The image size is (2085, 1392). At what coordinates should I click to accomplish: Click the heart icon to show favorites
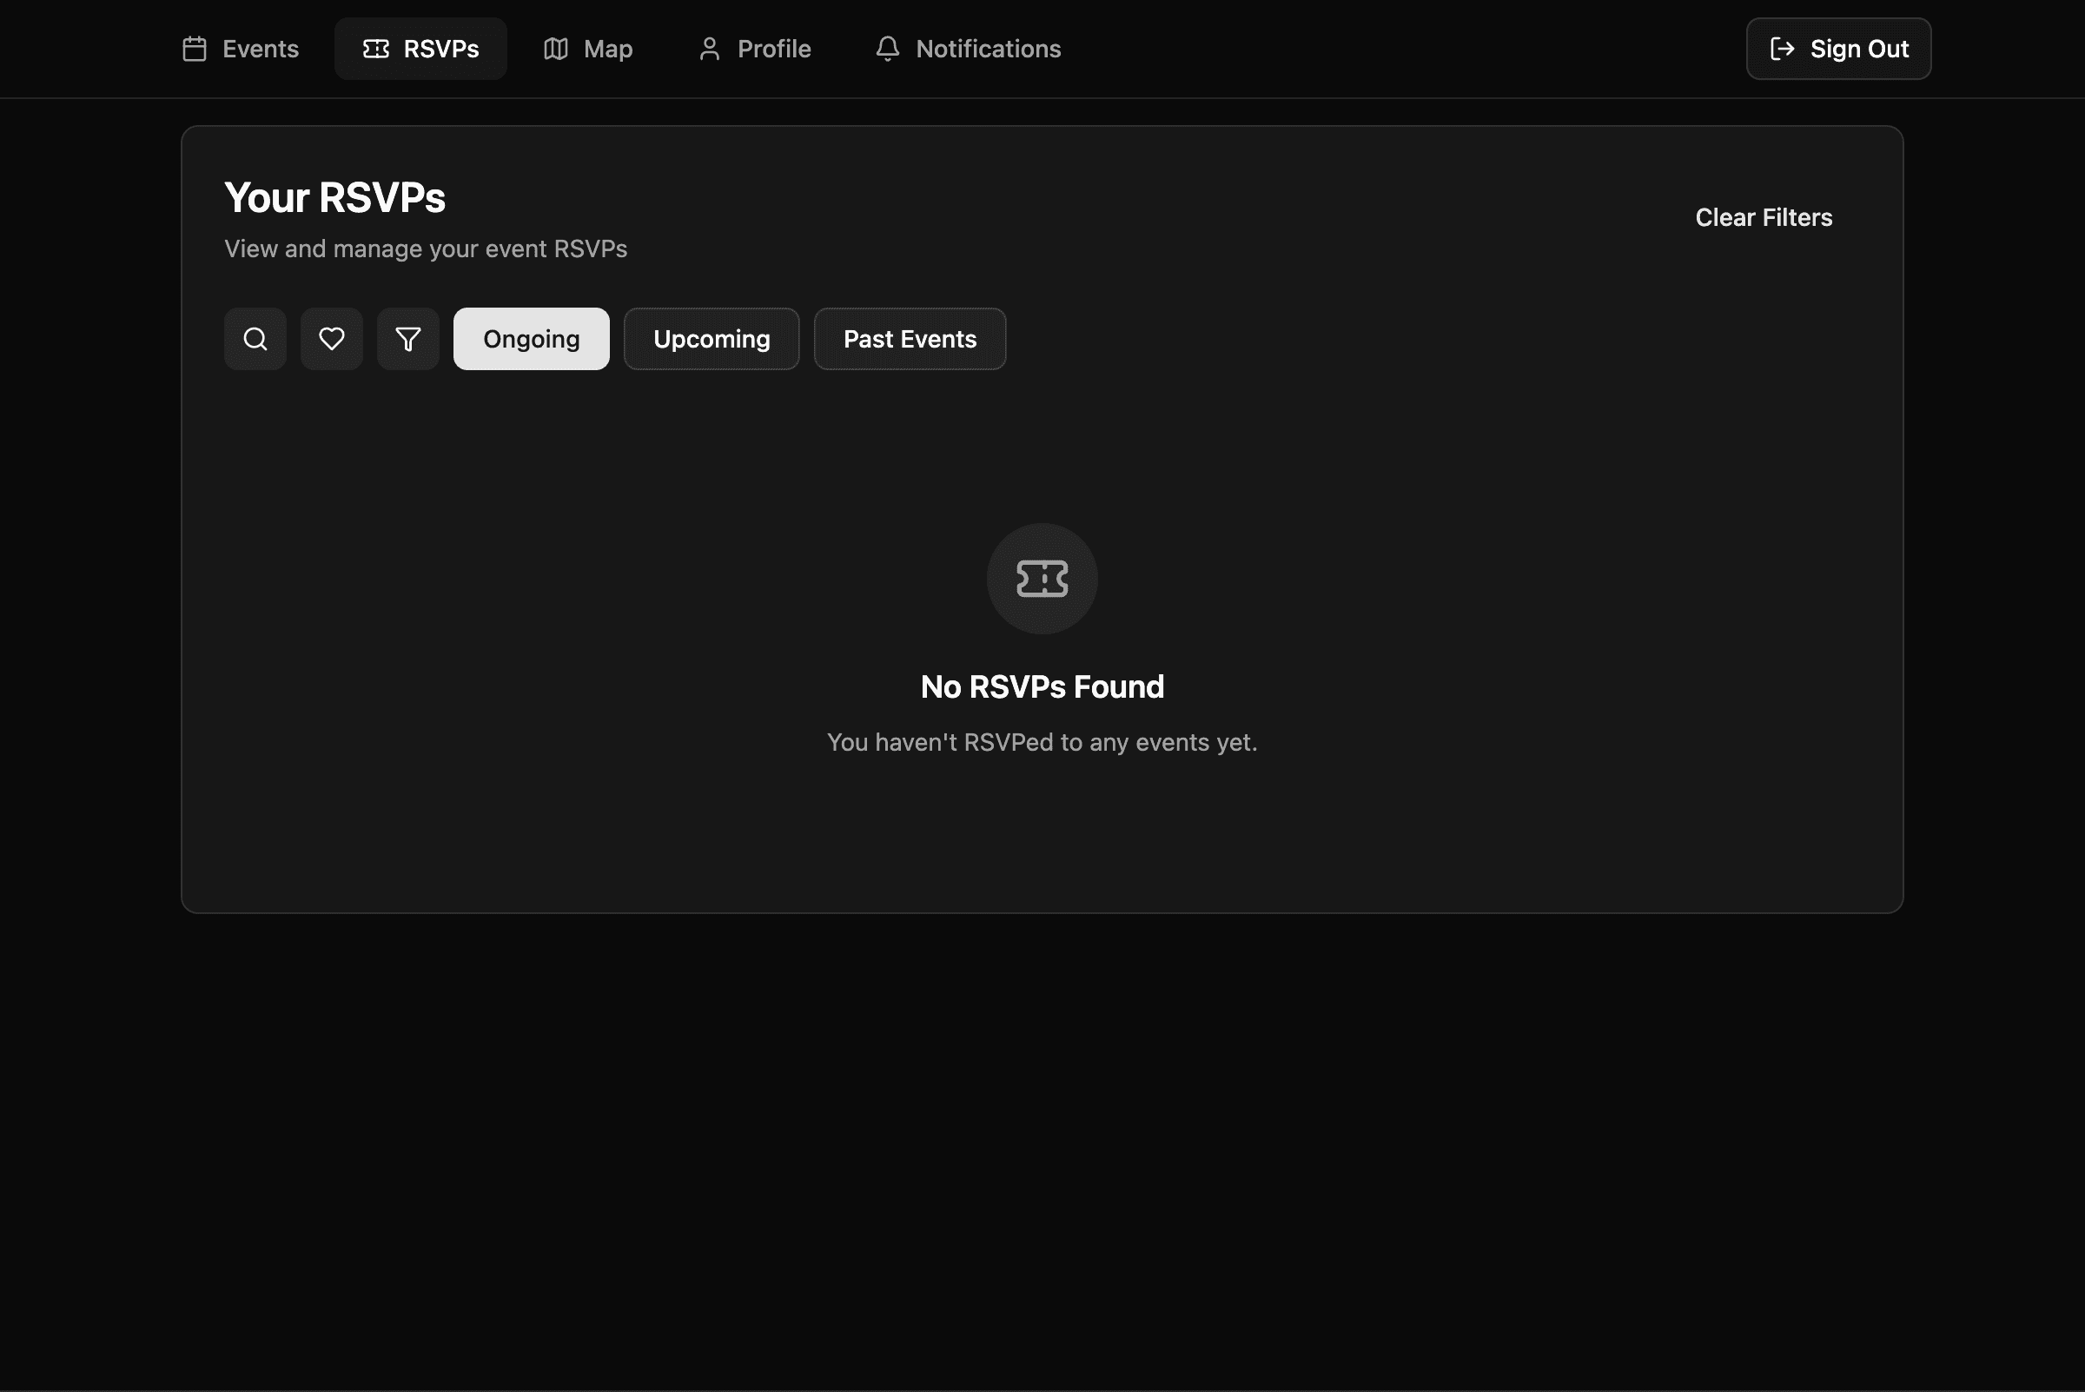click(x=331, y=338)
